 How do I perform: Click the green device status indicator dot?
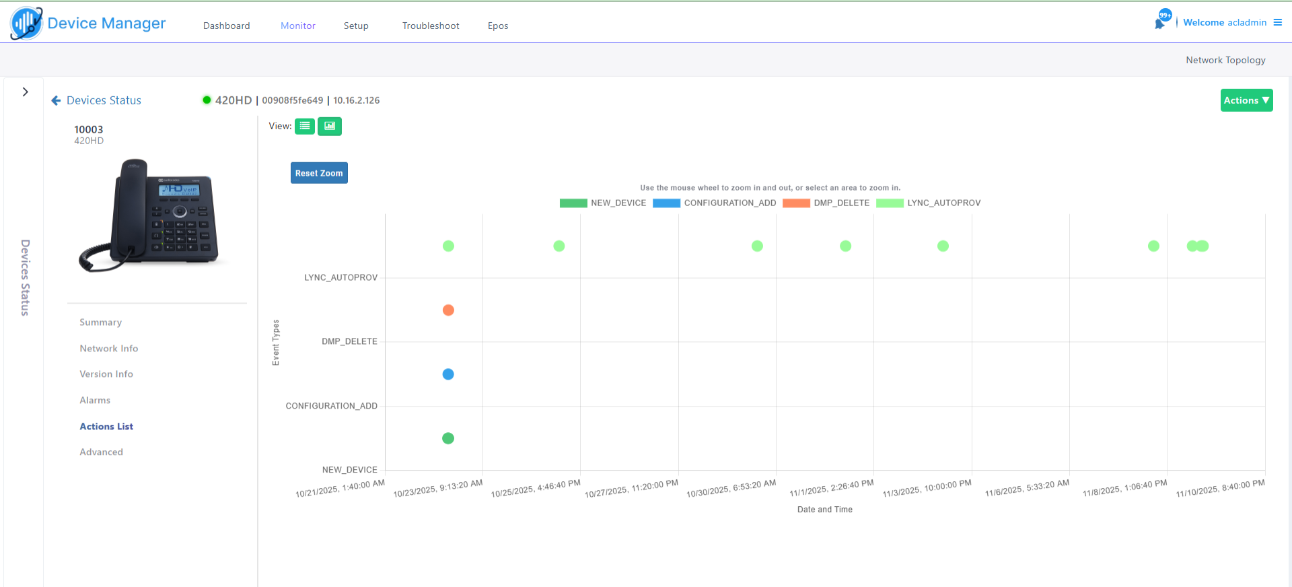tap(207, 100)
